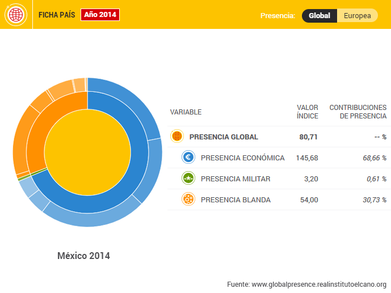Click the green Presencia Militar icon
The width and height of the screenshot is (391, 293).
tap(188, 179)
